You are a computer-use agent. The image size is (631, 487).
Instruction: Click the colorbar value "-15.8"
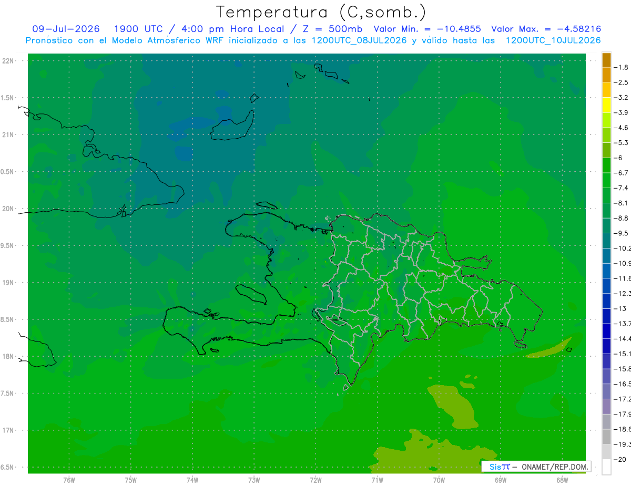tap(623, 369)
